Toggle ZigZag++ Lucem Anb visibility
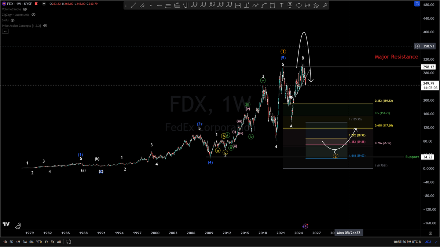 [x=33, y=15]
